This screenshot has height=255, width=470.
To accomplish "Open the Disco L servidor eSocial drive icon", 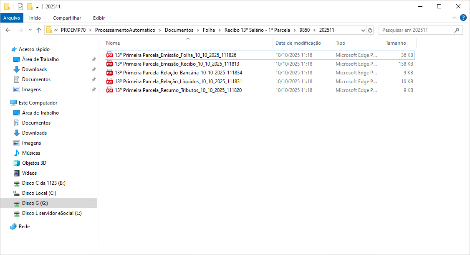I will (x=17, y=213).
